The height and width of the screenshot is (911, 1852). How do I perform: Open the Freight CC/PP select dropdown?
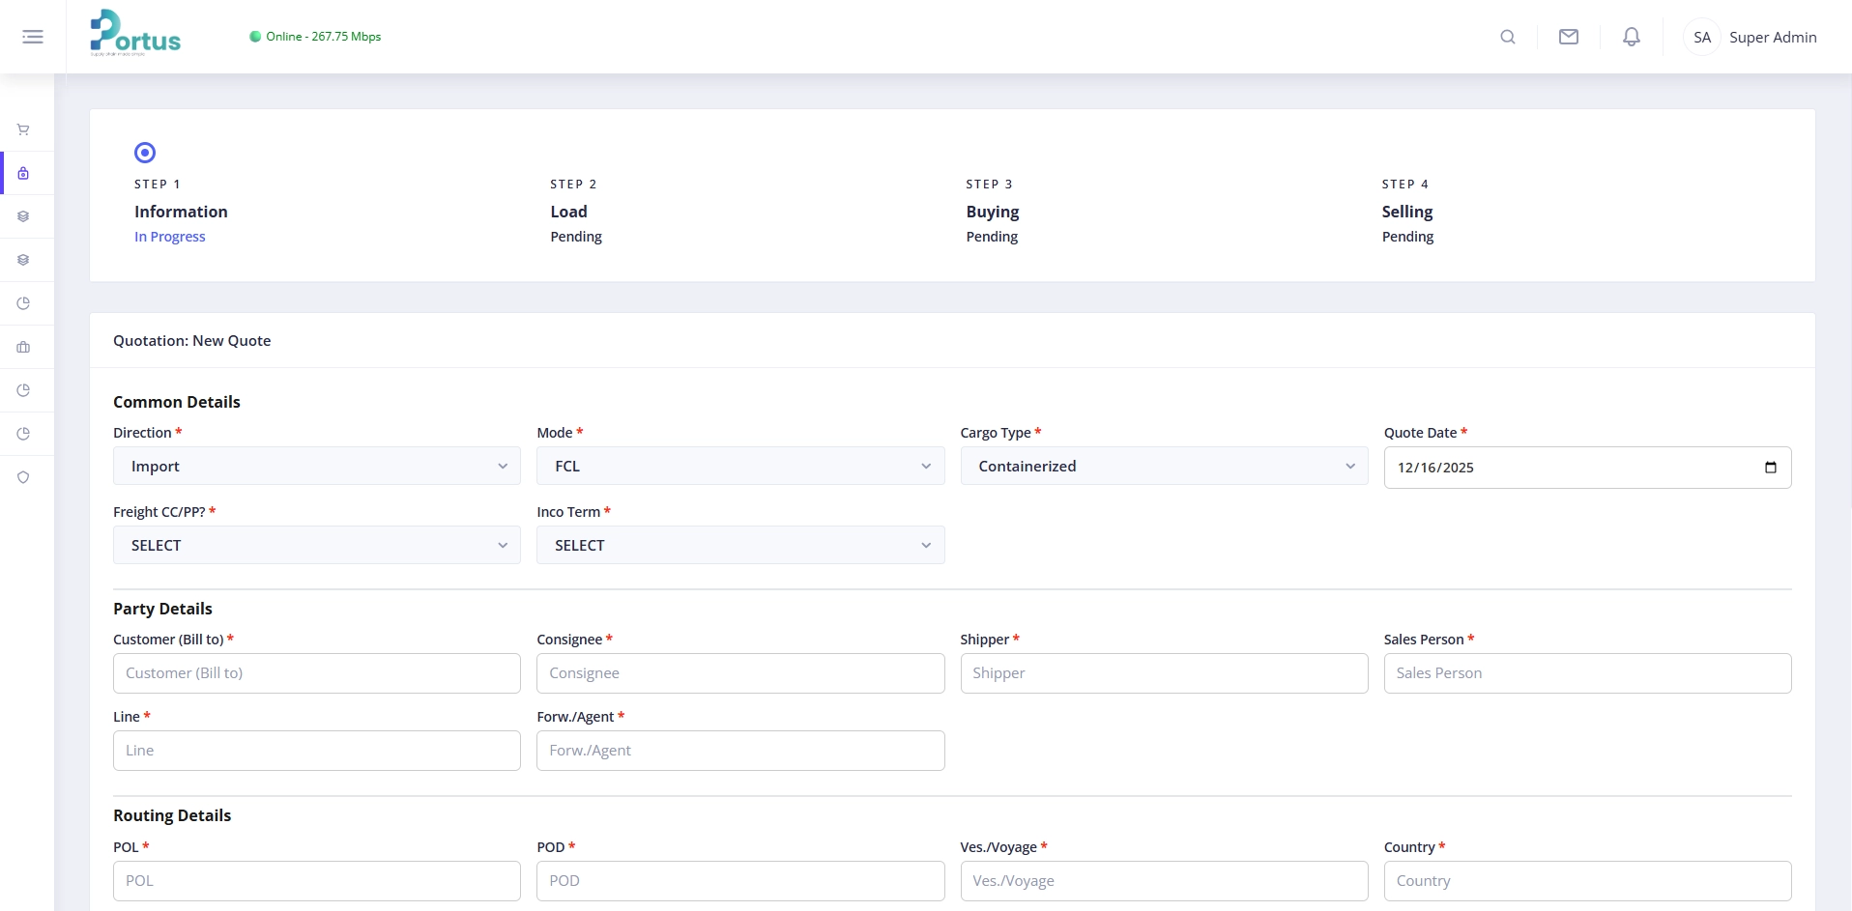click(316, 545)
